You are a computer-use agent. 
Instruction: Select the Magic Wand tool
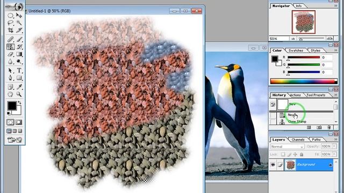19,23
